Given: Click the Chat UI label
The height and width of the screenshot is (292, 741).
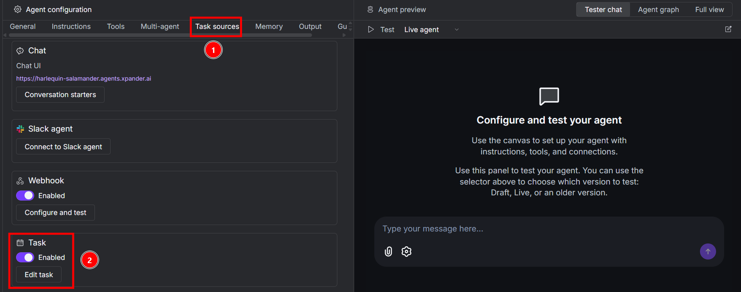Looking at the screenshot, I should [29, 66].
